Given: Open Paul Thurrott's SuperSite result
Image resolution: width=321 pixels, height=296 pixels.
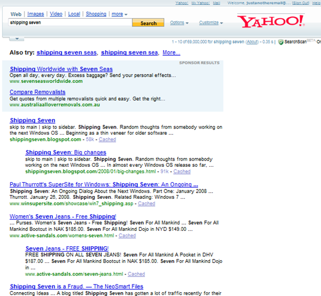Looking at the screenshot, I should click(x=104, y=184).
